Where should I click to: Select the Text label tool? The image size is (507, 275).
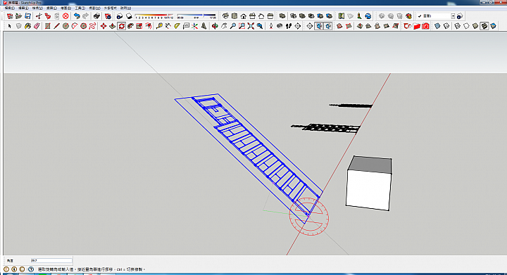tap(186, 26)
